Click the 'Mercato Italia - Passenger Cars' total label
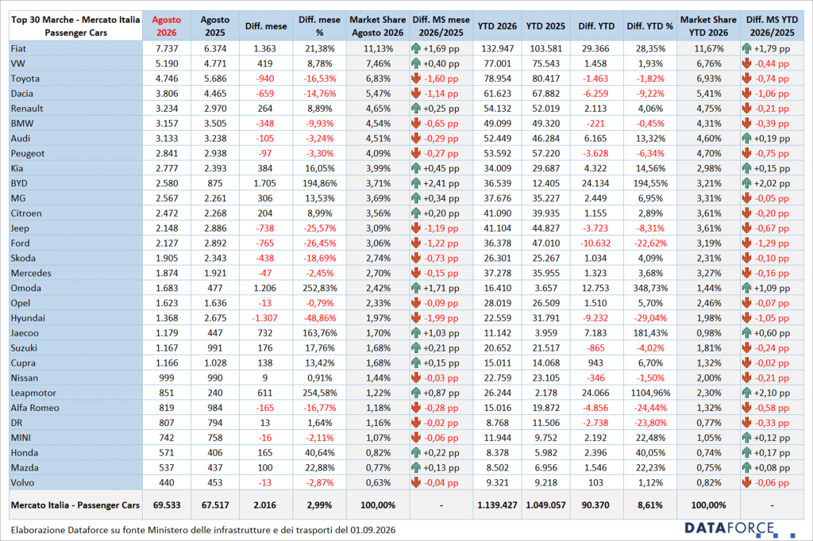The height and width of the screenshot is (541, 813). 75,505
